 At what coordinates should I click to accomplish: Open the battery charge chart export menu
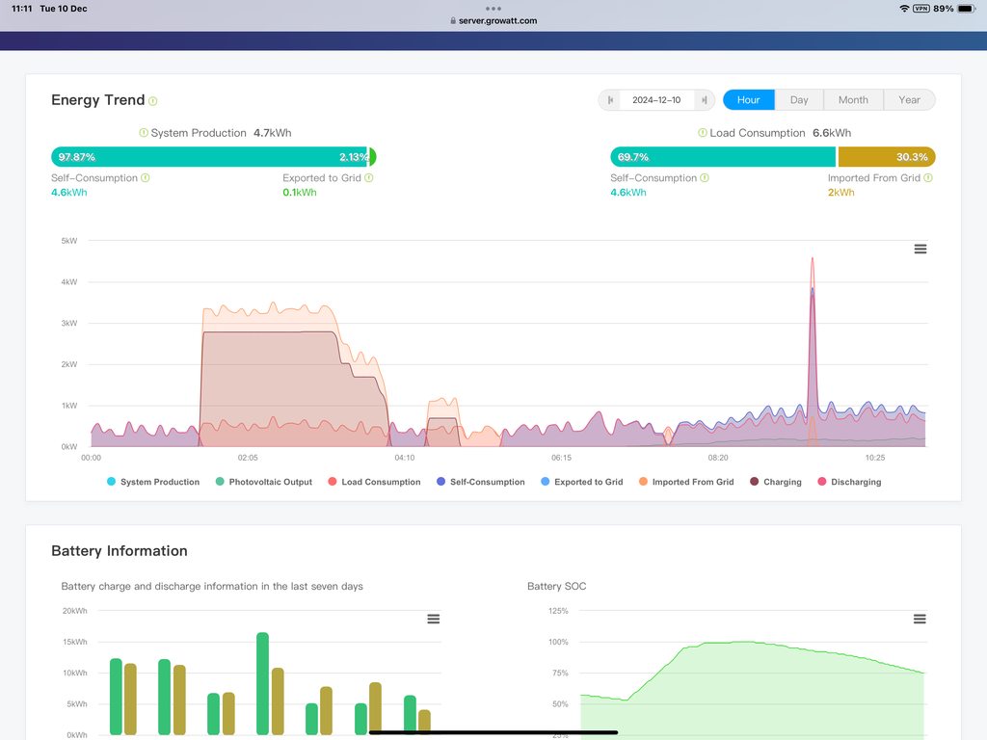[434, 619]
